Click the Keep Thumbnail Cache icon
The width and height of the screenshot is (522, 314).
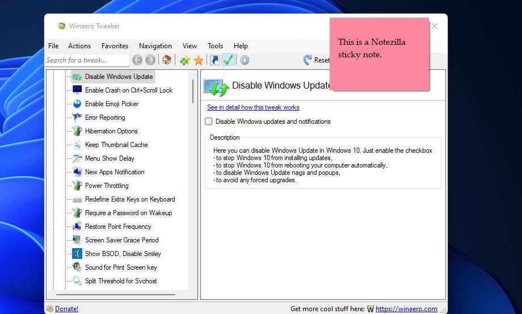tap(77, 145)
